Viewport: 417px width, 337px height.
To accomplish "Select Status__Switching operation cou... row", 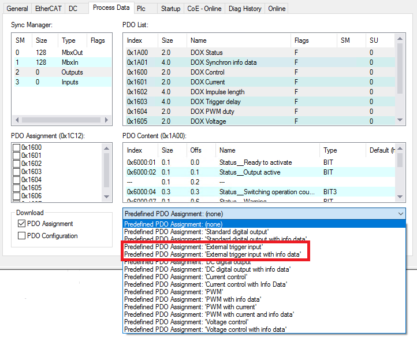I will (x=259, y=192).
